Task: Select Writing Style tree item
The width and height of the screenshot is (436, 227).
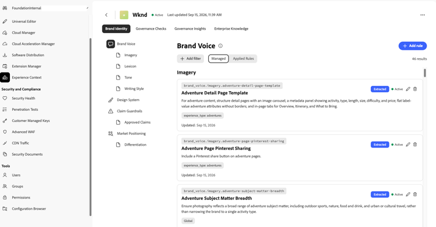Action: point(134,89)
